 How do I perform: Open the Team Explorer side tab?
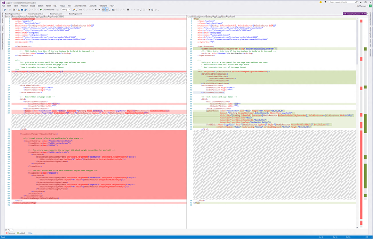pos(370,32)
